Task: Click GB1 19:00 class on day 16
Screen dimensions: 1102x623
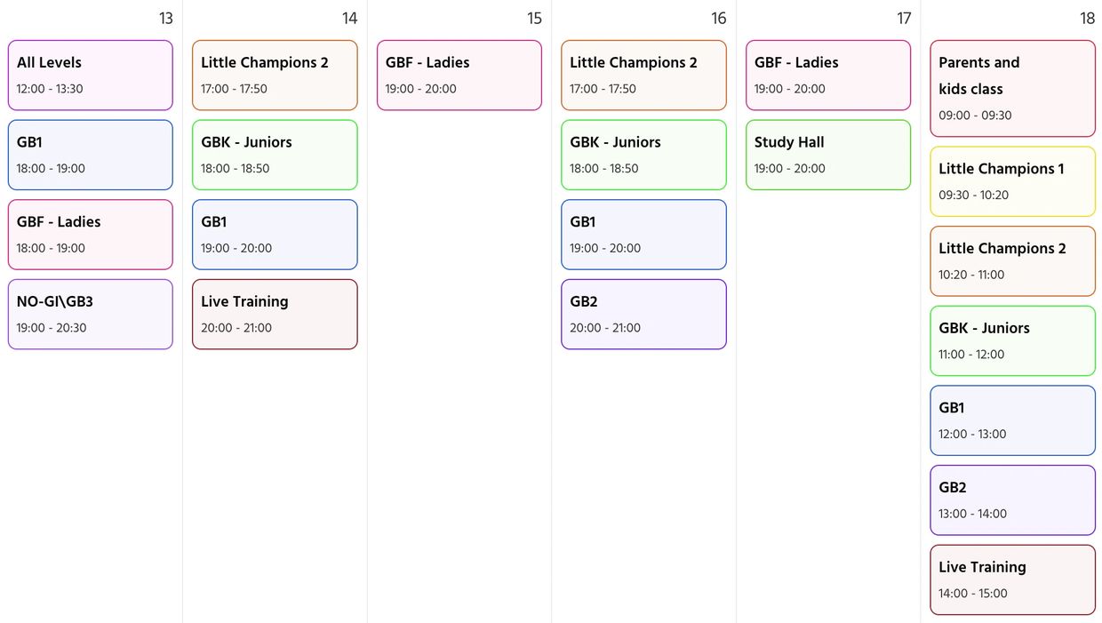Action: pos(643,235)
